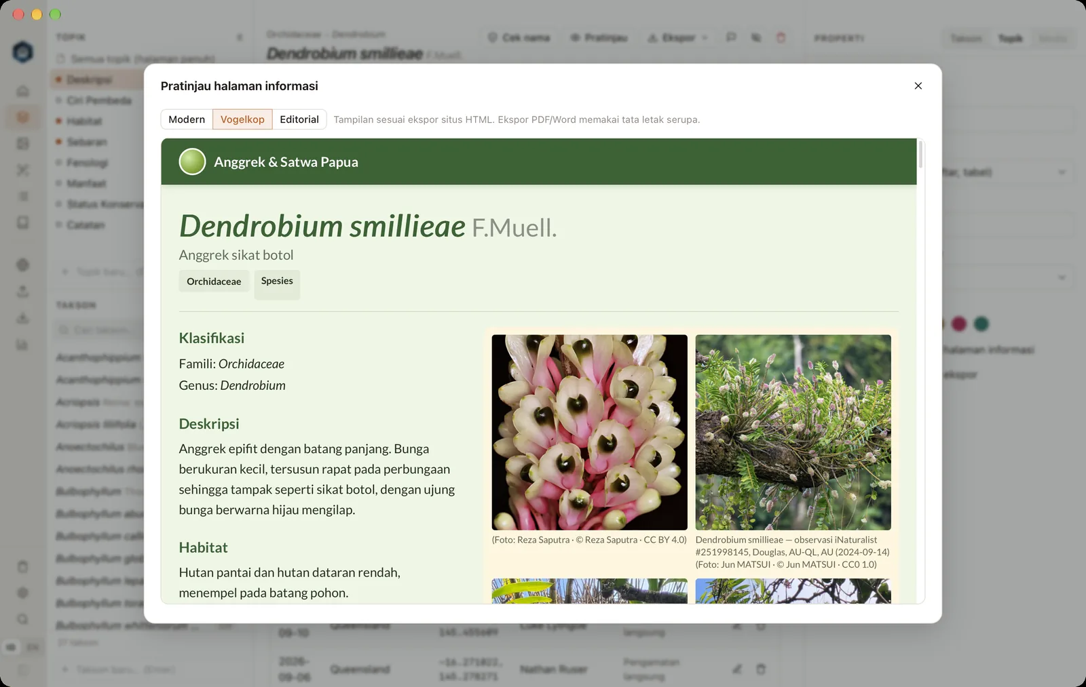Switch preview to the Modern layout tab
Image resolution: width=1086 pixels, height=687 pixels.
[187, 119]
